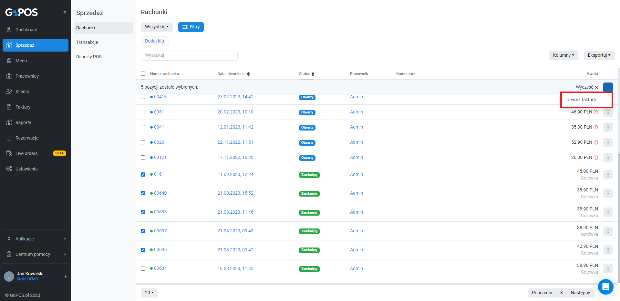The width and height of the screenshot is (620, 301).
Task: Choose Utwórz fakturę menu entry
Action: click(x=586, y=100)
